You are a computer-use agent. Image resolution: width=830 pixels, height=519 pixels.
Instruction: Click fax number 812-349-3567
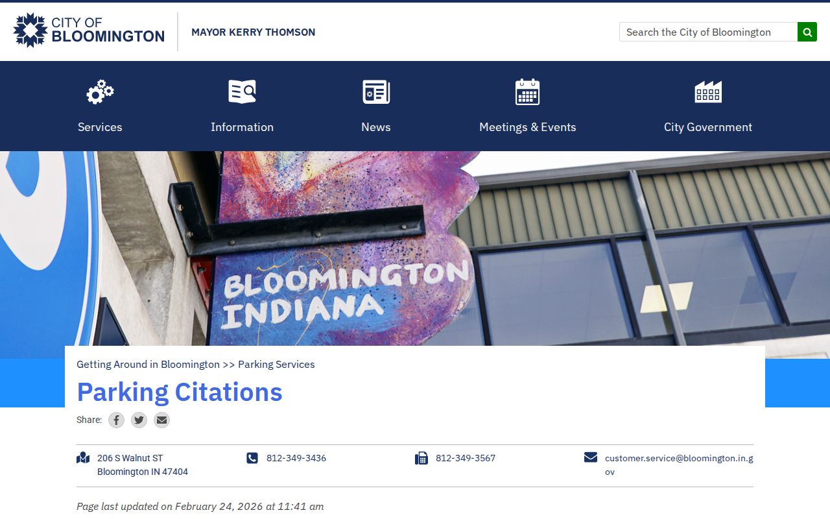click(466, 458)
